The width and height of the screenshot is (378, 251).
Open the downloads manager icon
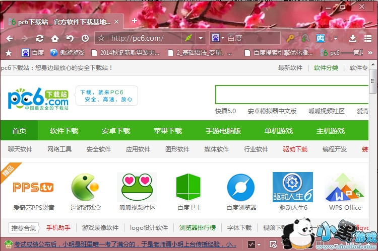click(353, 38)
